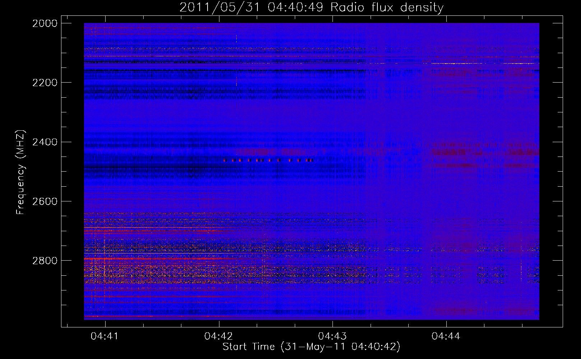The width and height of the screenshot is (581, 359).
Task: Click the 04:43 time tick label
Action: click(x=332, y=336)
